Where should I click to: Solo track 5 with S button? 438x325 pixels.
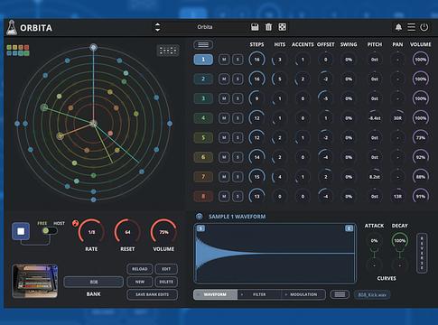click(238, 137)
